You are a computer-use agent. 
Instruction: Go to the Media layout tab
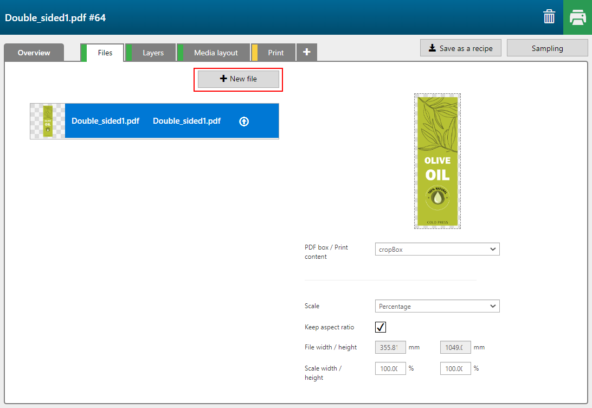click(x=216, y=53)
